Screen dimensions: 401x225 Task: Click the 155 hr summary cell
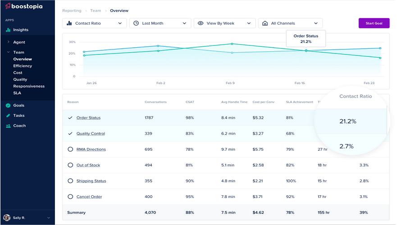[324, 212]
